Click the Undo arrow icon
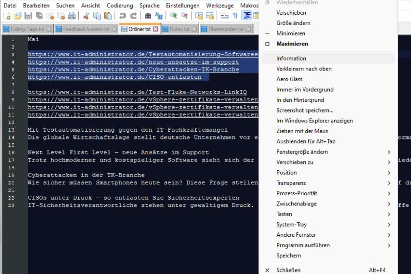This screenshot has width=411, height=274. (x=122, y=16)
